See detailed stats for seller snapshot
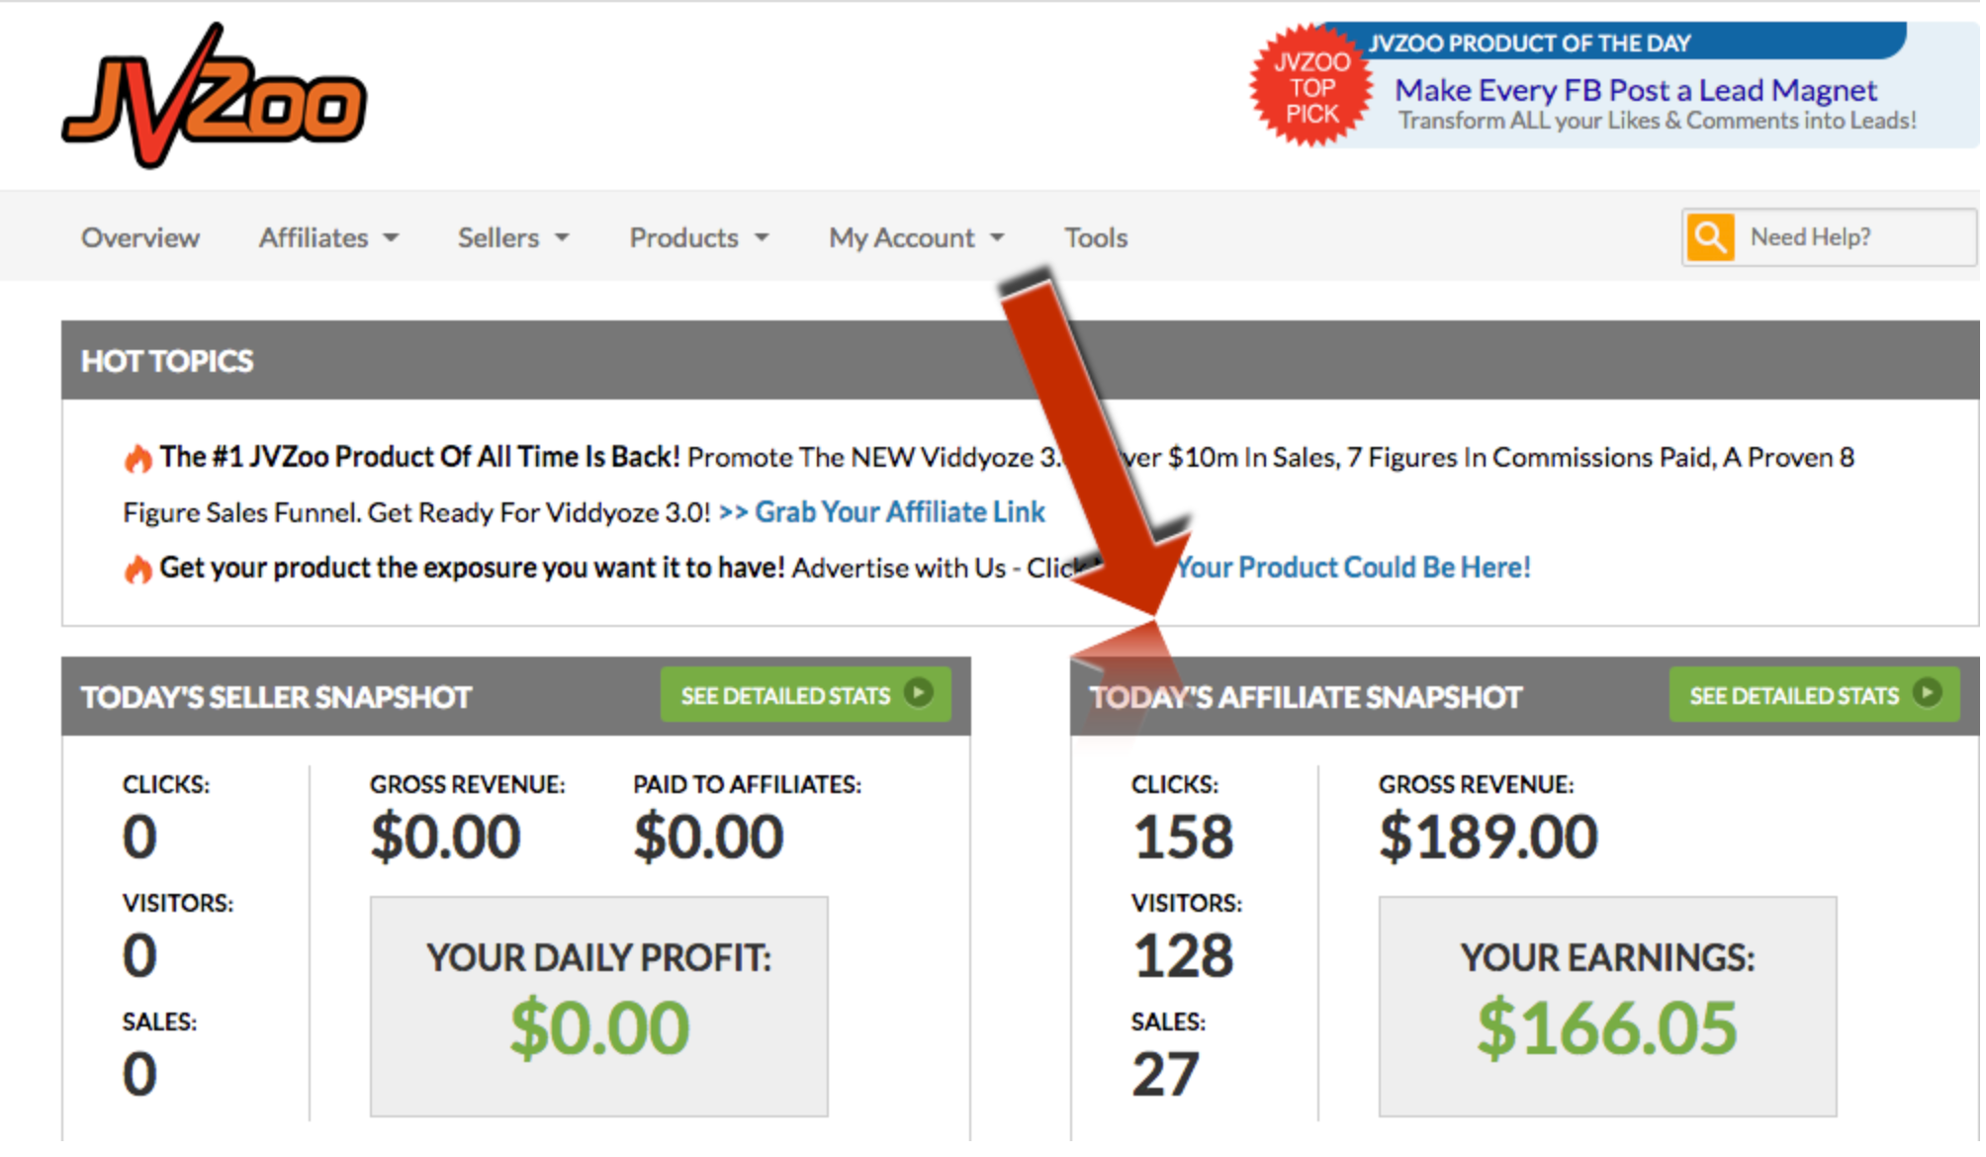The image size is (1986, 1157). tap(806, 694)
